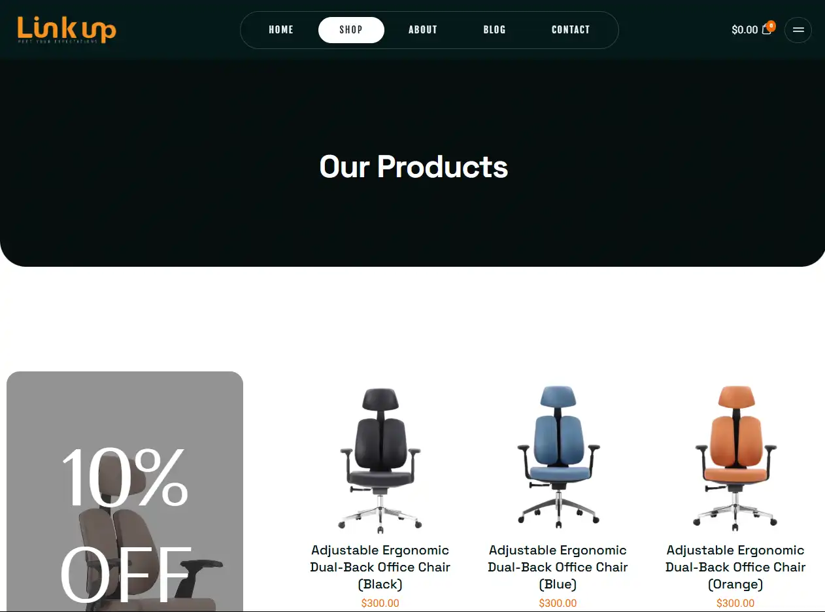The height and width of the screenshot is (612, 825).
Task: Open the Contact page
Action: tap(571, 30)
